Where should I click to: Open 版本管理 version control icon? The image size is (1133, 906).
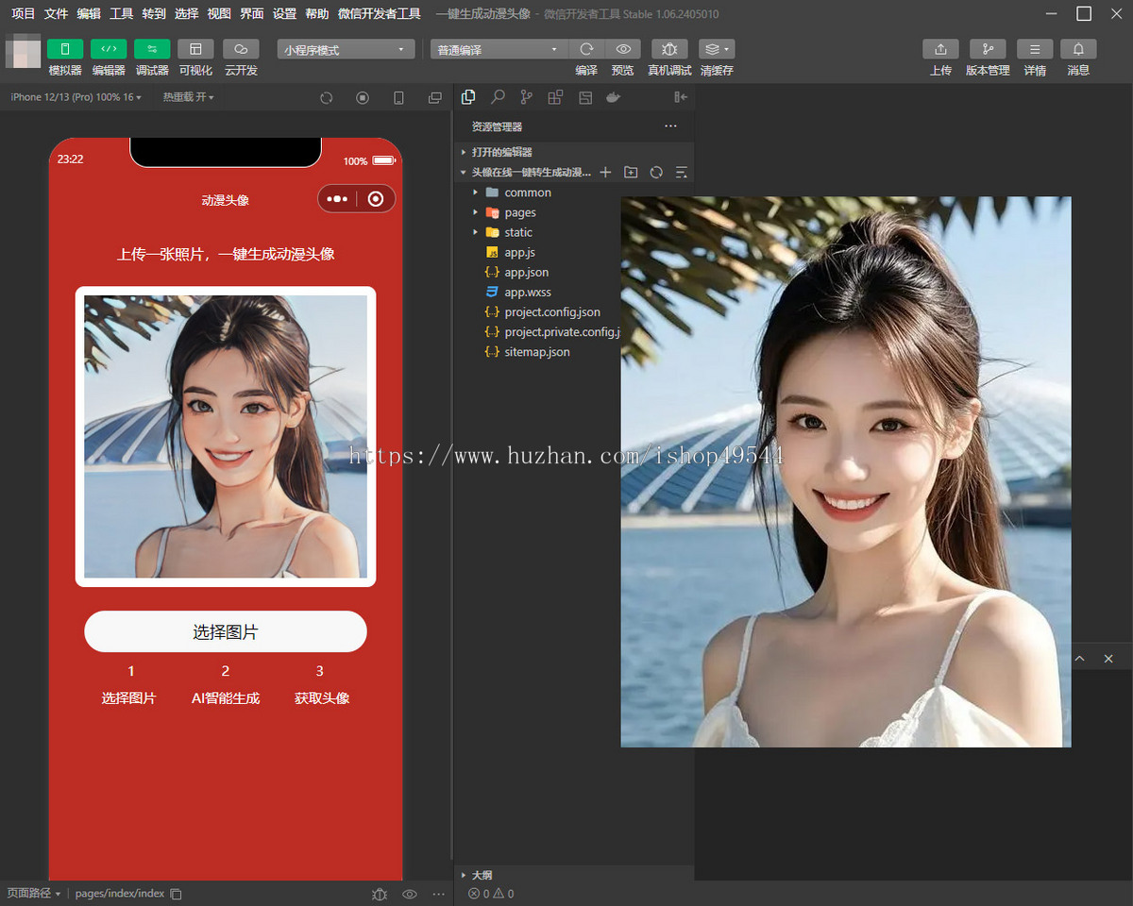coord(988,49)
